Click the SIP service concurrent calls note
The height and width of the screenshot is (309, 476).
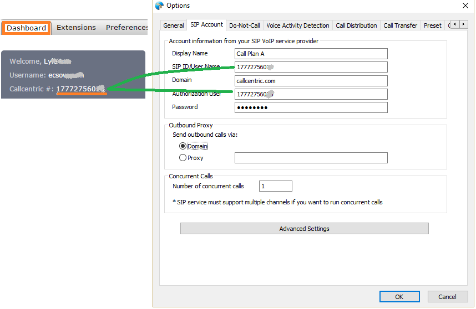[x=277, y=202]
